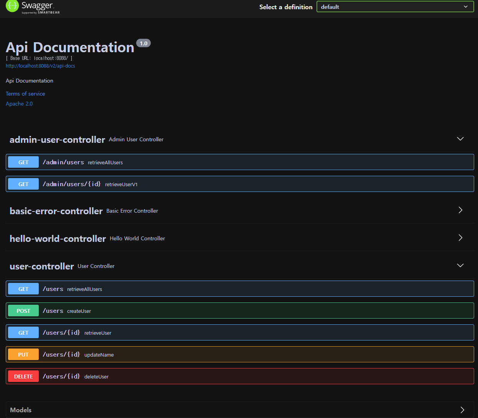
Task: Click the Api Documentation title
Action: [x=70, y=48]
